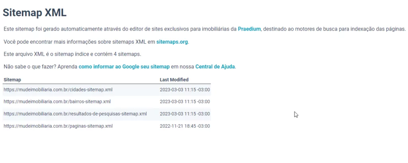Open the cidades-sitemap.xml URL
This screenshot has width=408, height=163.
pyautogui.click(x=58, y=89)
